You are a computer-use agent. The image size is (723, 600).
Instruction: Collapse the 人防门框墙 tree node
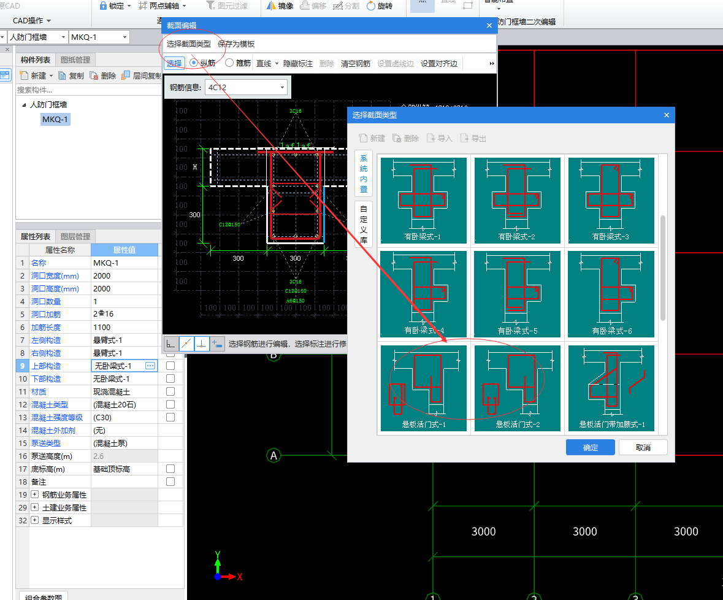click(24, 105)
